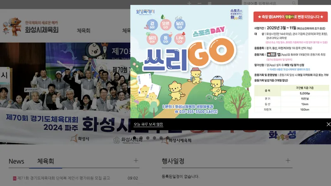The image size is (331, 186).
Task: Click the zoom out minus icon
Action: click(199, 3)
